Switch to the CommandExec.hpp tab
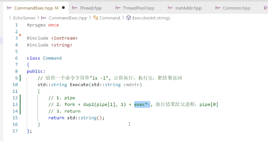 [33, 8]
